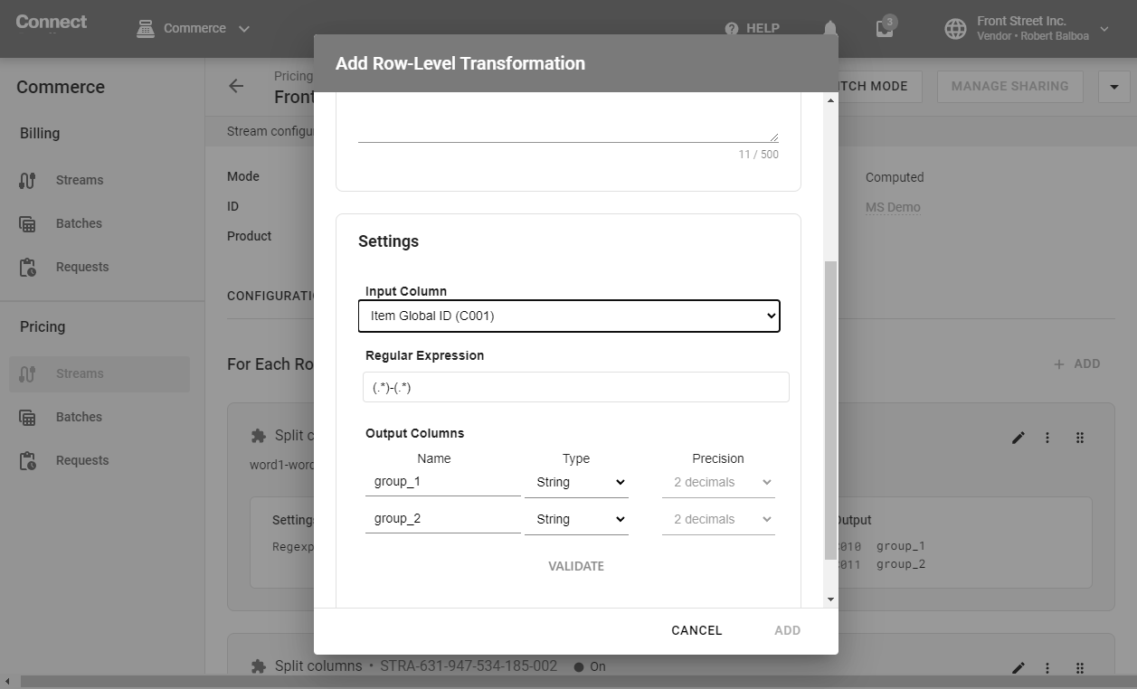The image size is (1137, 689).
Task: Click the STRA-631-947-534-185-002 ID text
Action: [469, 666]
